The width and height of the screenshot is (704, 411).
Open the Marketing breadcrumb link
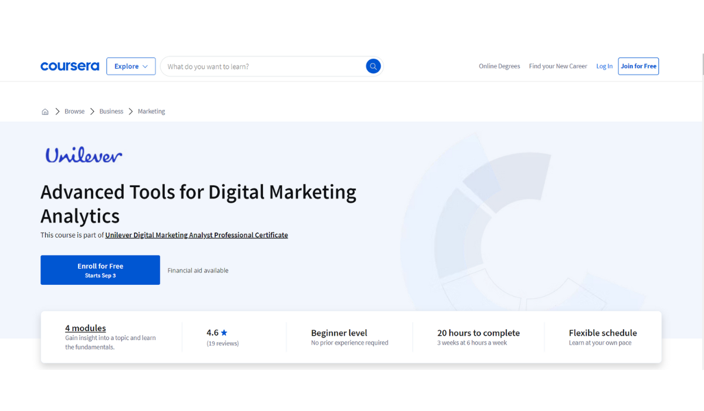click(x=151, y=112)
